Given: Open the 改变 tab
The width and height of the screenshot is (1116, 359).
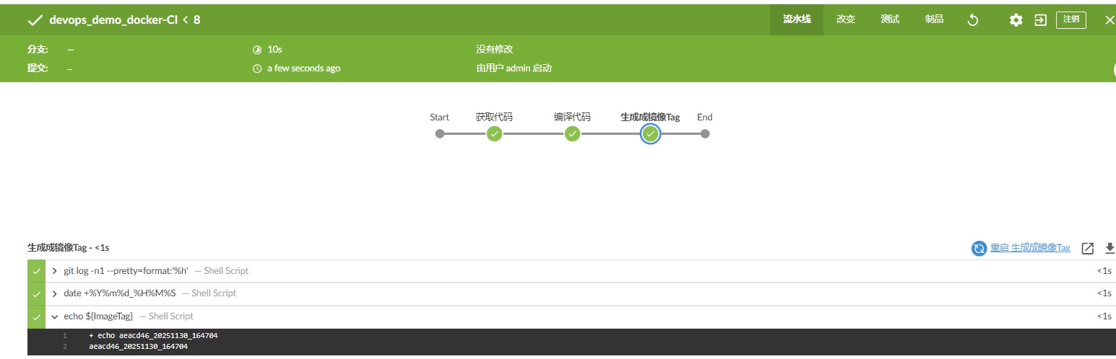Looking at the screenshot, I should (x=846, y=19).
